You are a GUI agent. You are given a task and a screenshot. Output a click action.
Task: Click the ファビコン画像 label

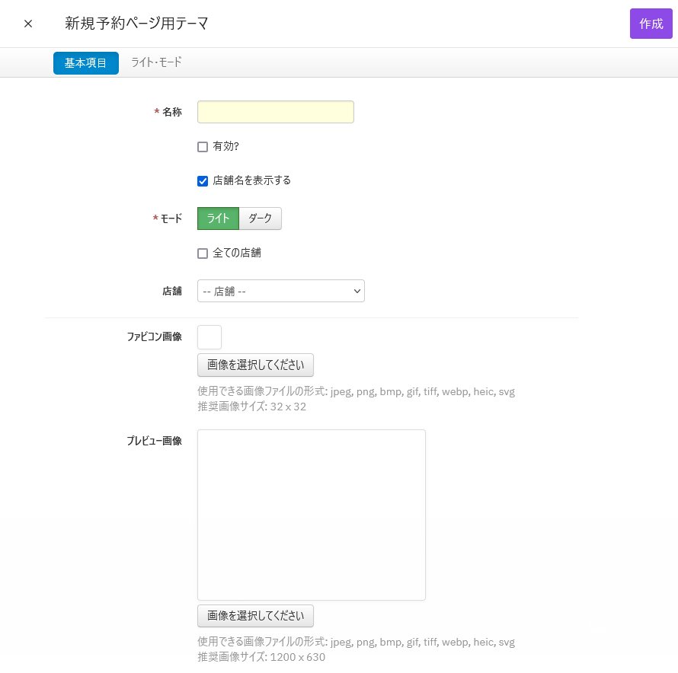pos(154,336)
